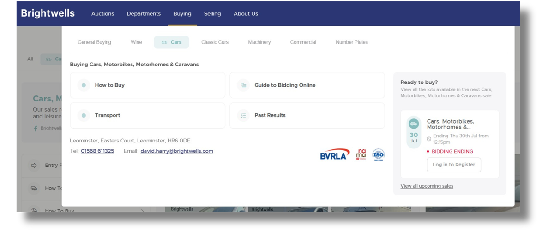Viewport: 554px width, 231px height.
Task: Click Ending Thu 30th Jul time text
Action: coord(461,139)
